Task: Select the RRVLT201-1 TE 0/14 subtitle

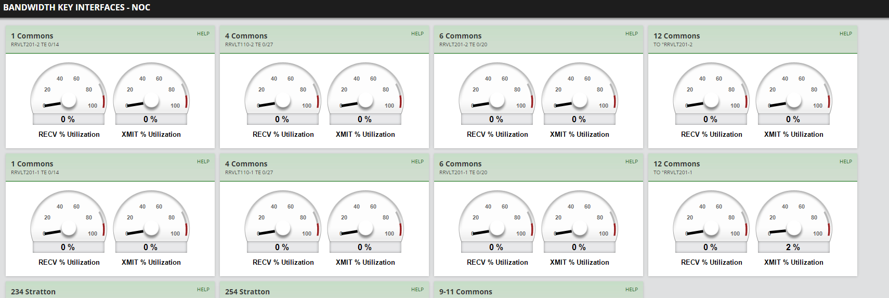Action: pyautogui.click(x=35, y=173)
